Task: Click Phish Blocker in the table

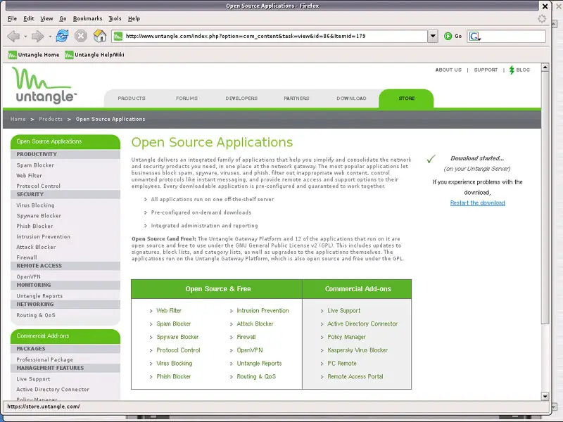Action: click(x=173, y=376)
